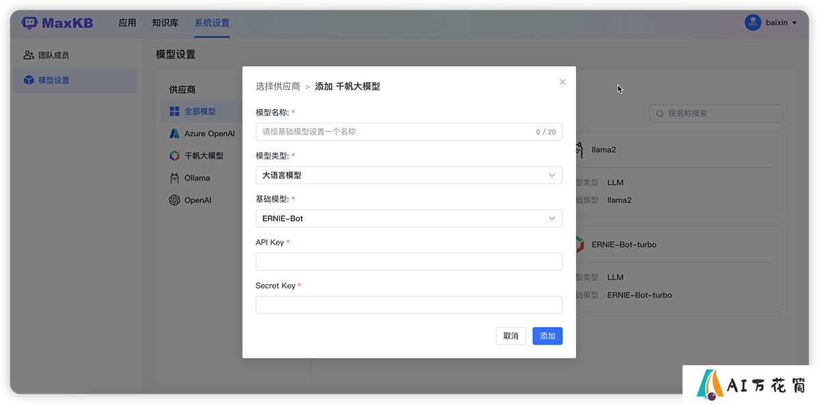Image resolution: width=819 pixels, height=404 pixels.
Task: Click the baixin user avatar icon
Action: 753,22
